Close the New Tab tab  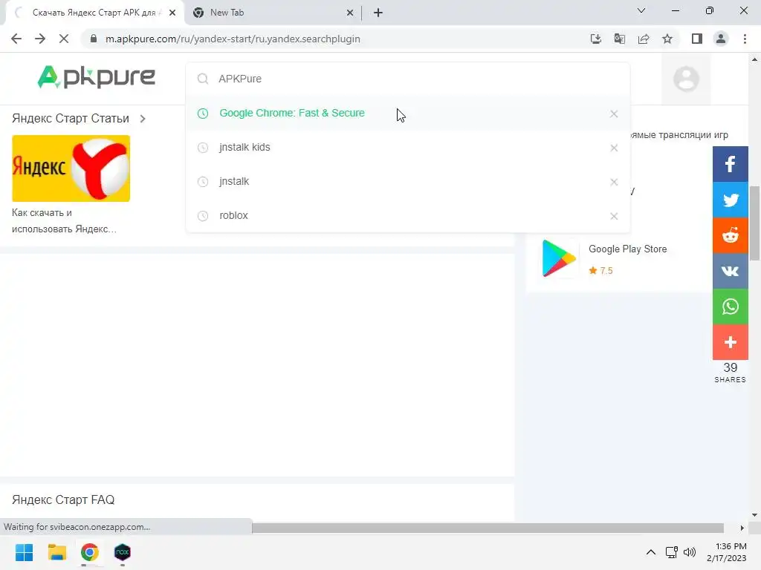point(350,13)
